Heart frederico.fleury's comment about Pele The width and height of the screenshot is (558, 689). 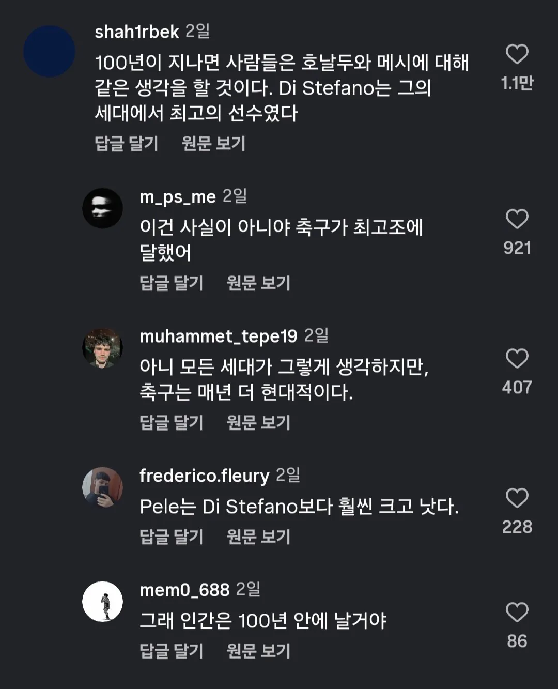pyautogui.click(x=517, y=498)
